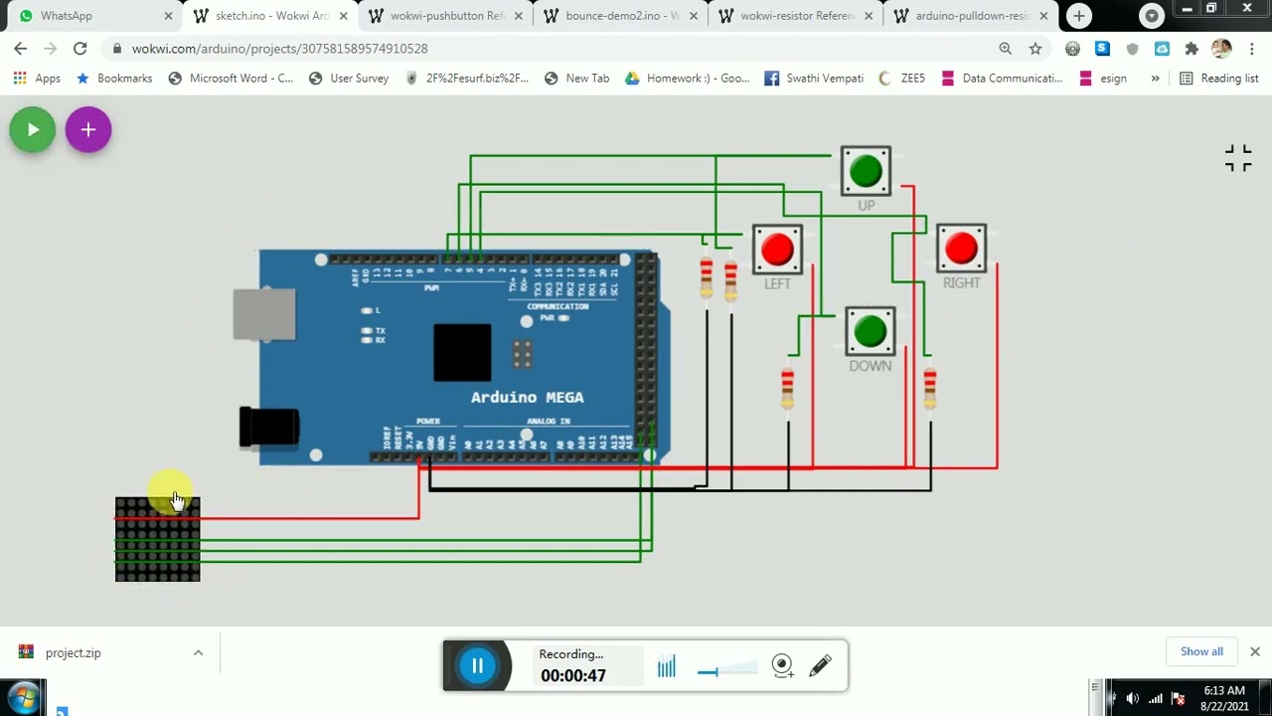Close the downloads bar
Screen dimensions: 1272x716
1255,651
